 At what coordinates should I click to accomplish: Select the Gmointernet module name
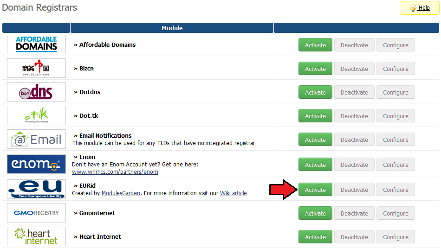click(x=97, y=213)
